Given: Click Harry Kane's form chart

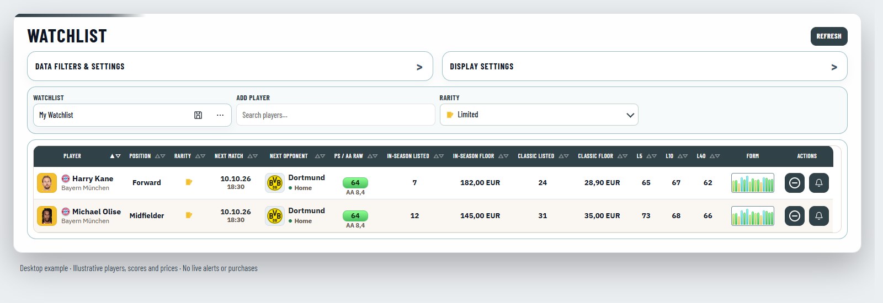Looking at the screenshot, I should click(753, 183).
